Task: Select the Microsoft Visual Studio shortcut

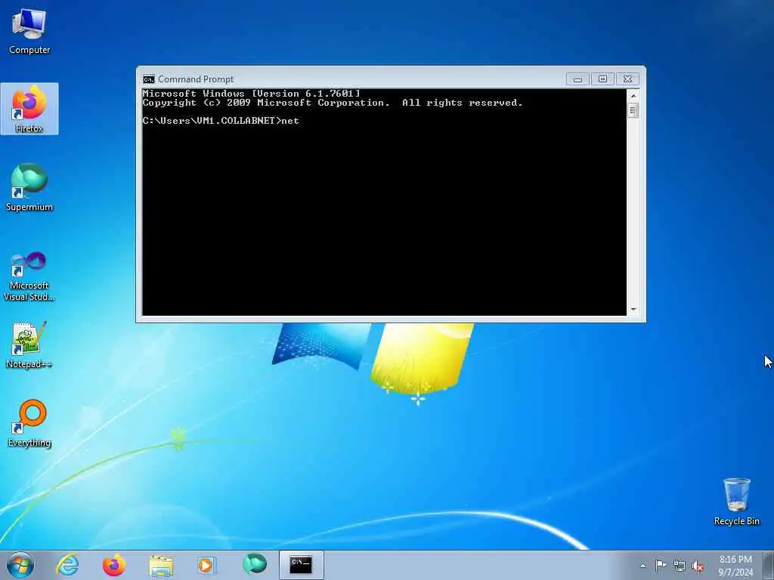Action: (29, 276)
